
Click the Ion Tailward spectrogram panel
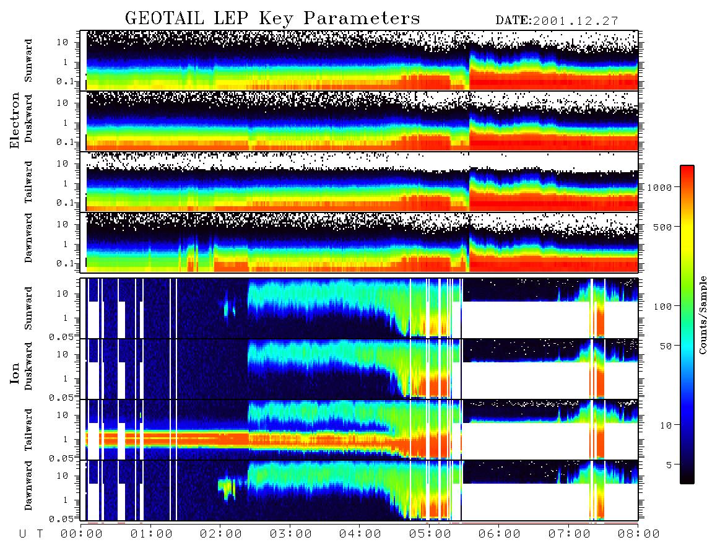(359, 430)
